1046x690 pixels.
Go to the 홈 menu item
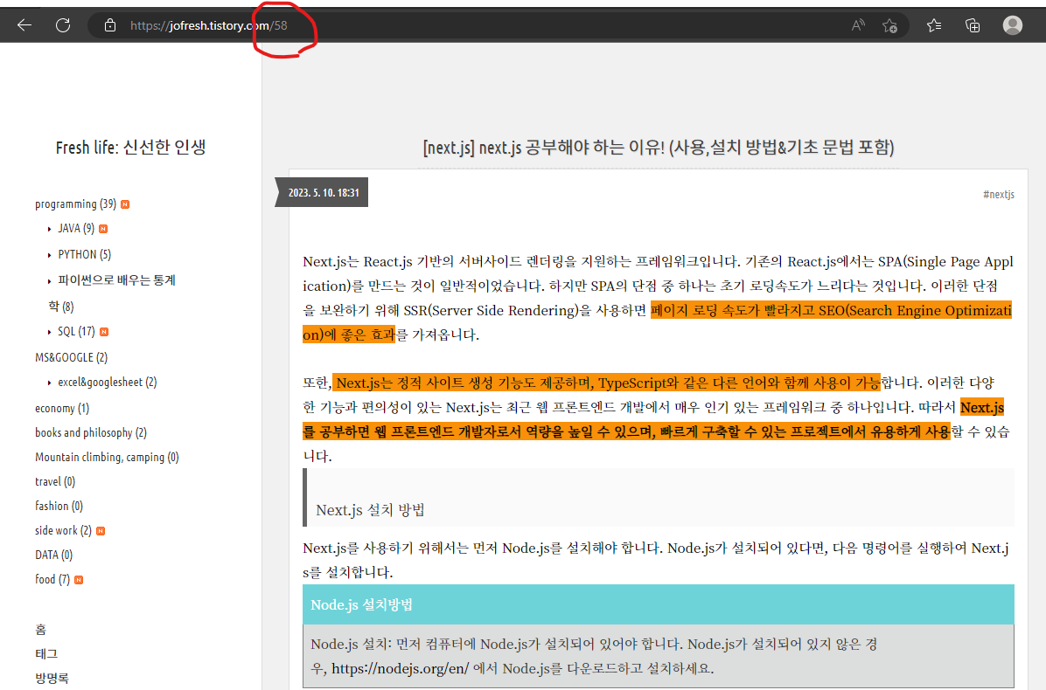click(x=41, y=630)
